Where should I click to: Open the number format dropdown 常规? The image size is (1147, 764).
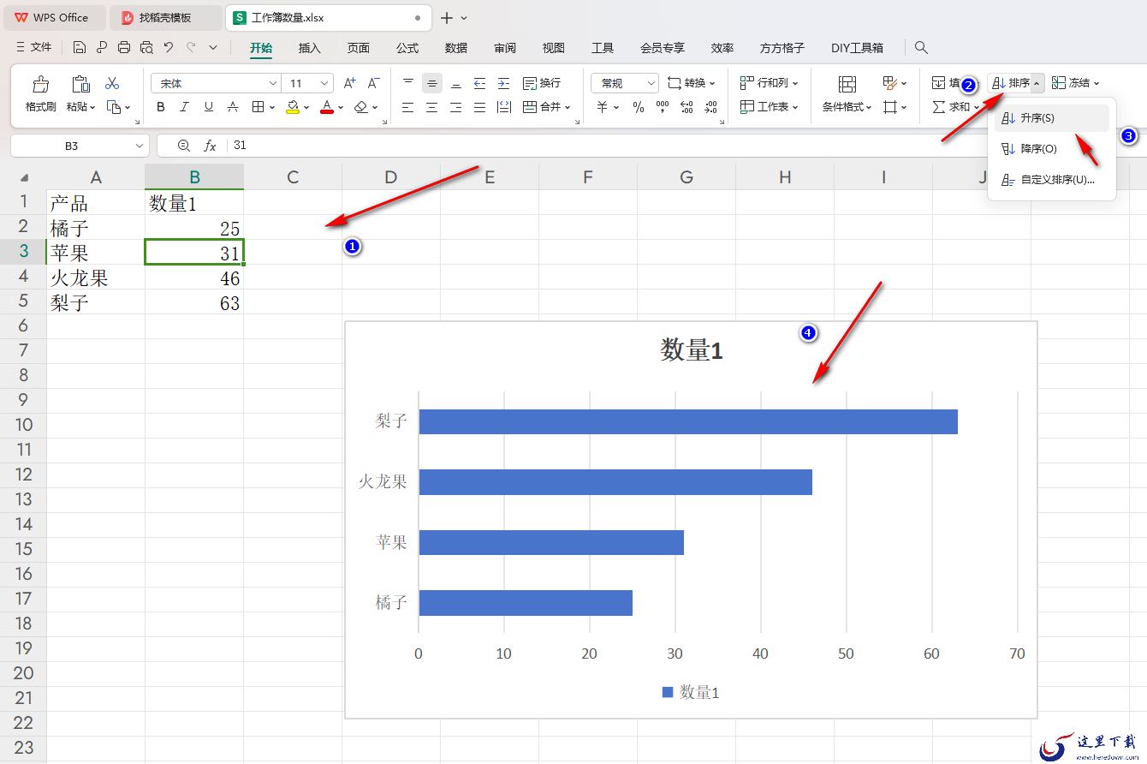pyautogui.click(x=651, y=83)
